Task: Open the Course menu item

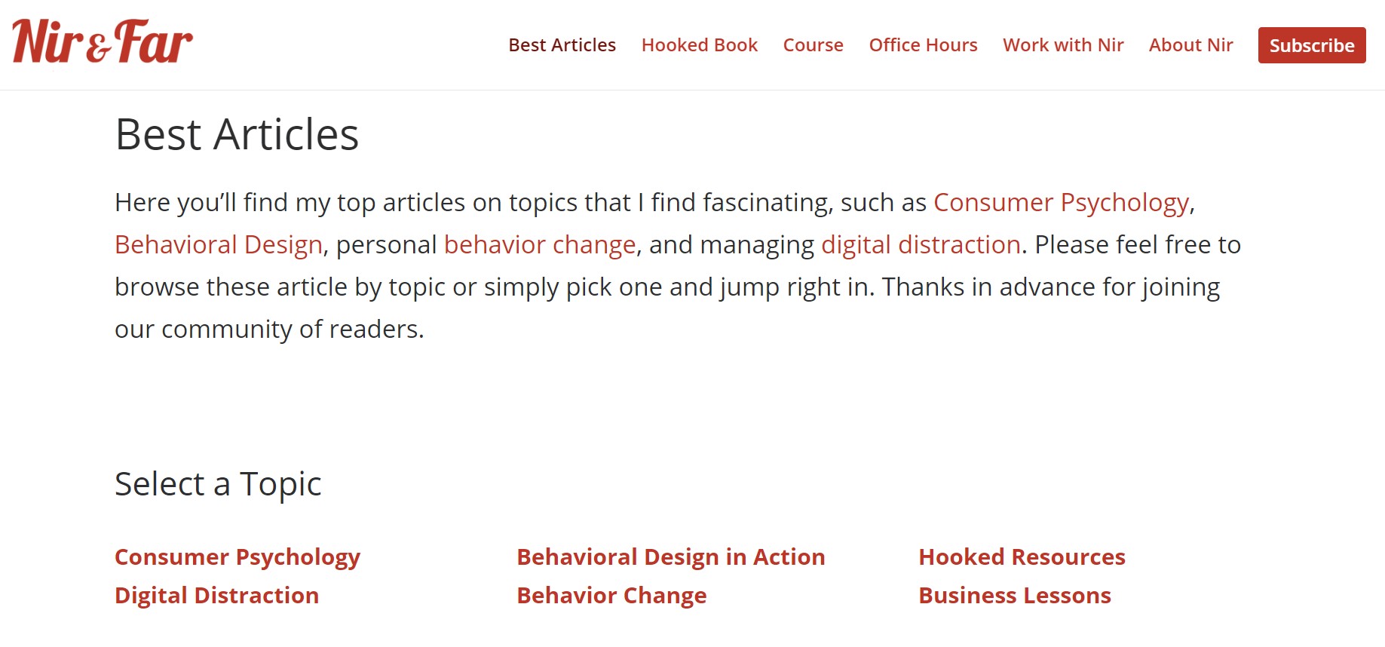Action: coord(813,45)
